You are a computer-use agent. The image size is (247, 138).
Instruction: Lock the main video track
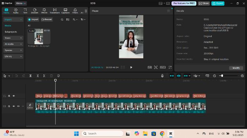pos(9,106)
